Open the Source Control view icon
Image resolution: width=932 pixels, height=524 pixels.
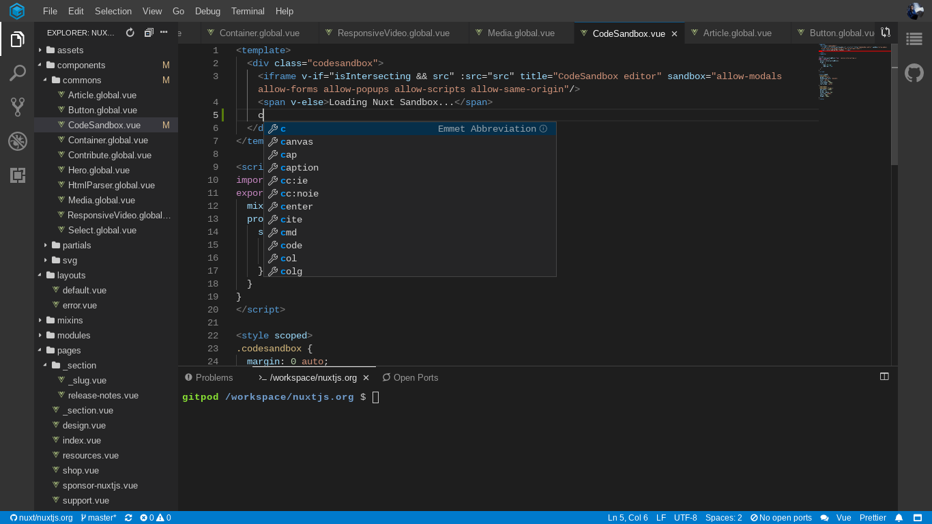[17, 107]
